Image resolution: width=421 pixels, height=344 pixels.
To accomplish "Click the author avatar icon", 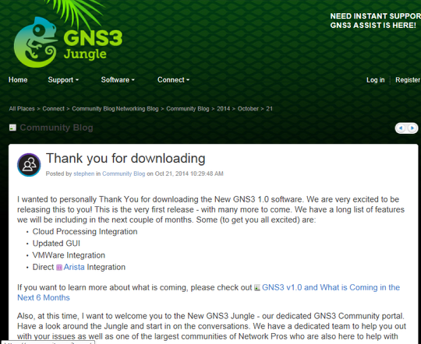I will (x=29, y=165).
